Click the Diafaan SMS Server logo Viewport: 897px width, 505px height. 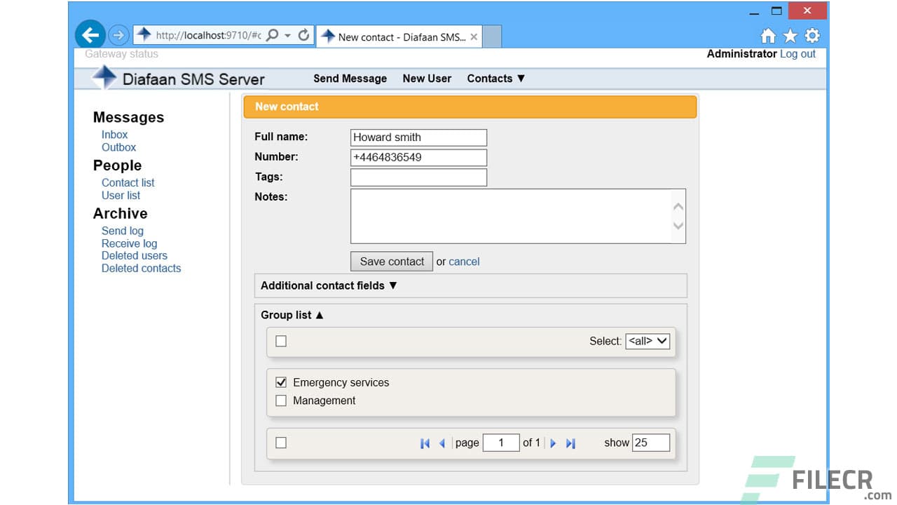(105, 79)
